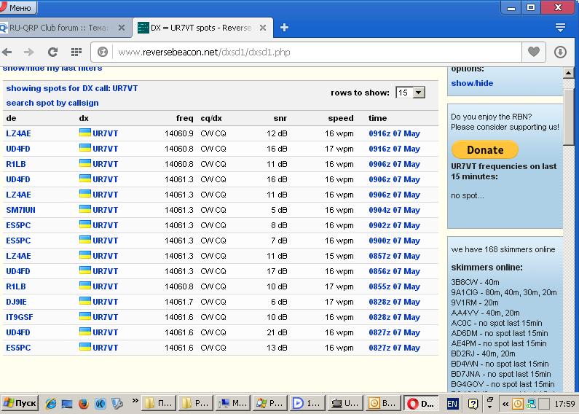Expand hidden tray icons chevron
The image size is (579, 414).
pos(505,404)
